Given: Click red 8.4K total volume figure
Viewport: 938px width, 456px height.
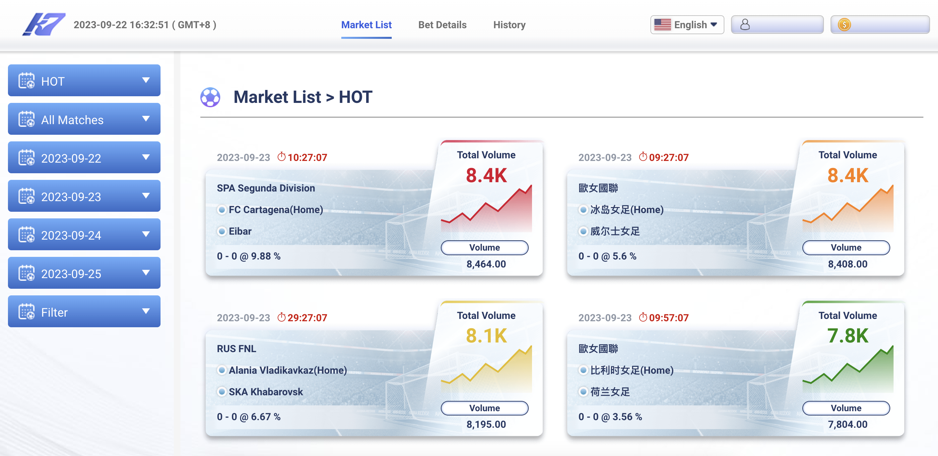Looking at the screenshot, I should [x=486, y=176].
